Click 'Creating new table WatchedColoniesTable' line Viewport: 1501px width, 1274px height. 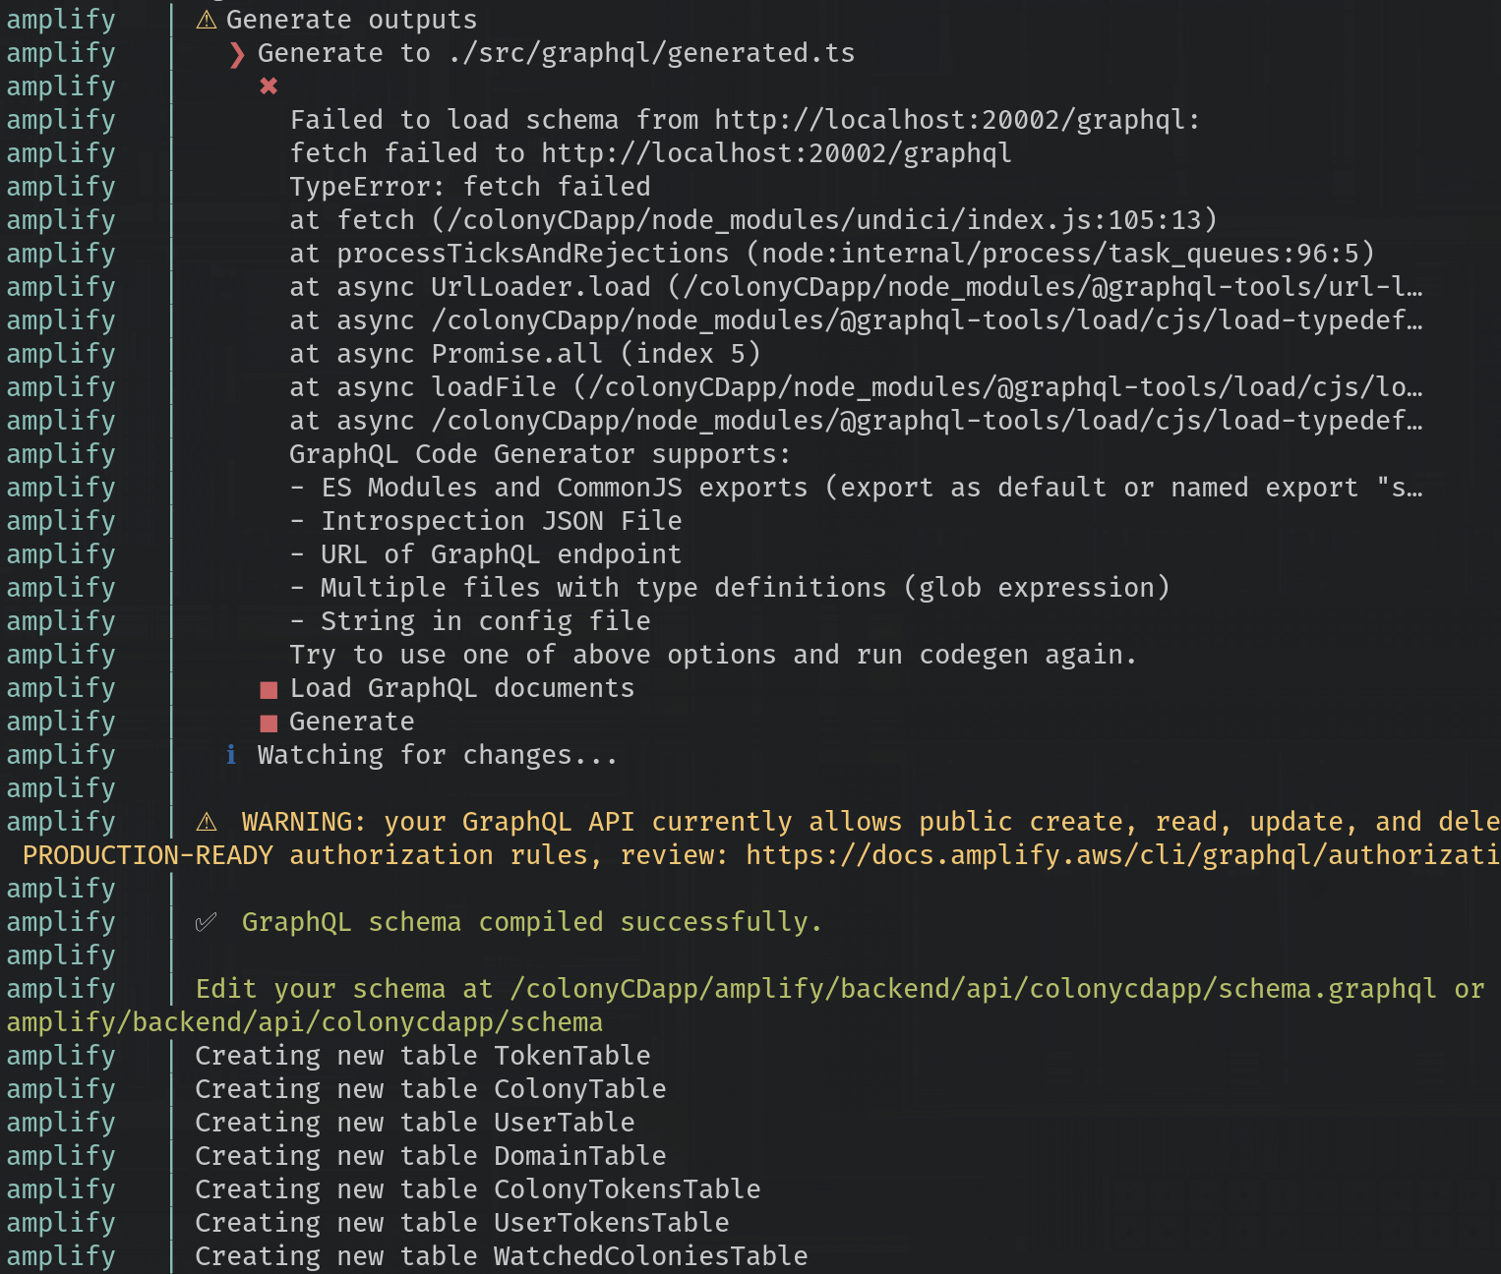pyautogui.click(x=502, y=1256)
